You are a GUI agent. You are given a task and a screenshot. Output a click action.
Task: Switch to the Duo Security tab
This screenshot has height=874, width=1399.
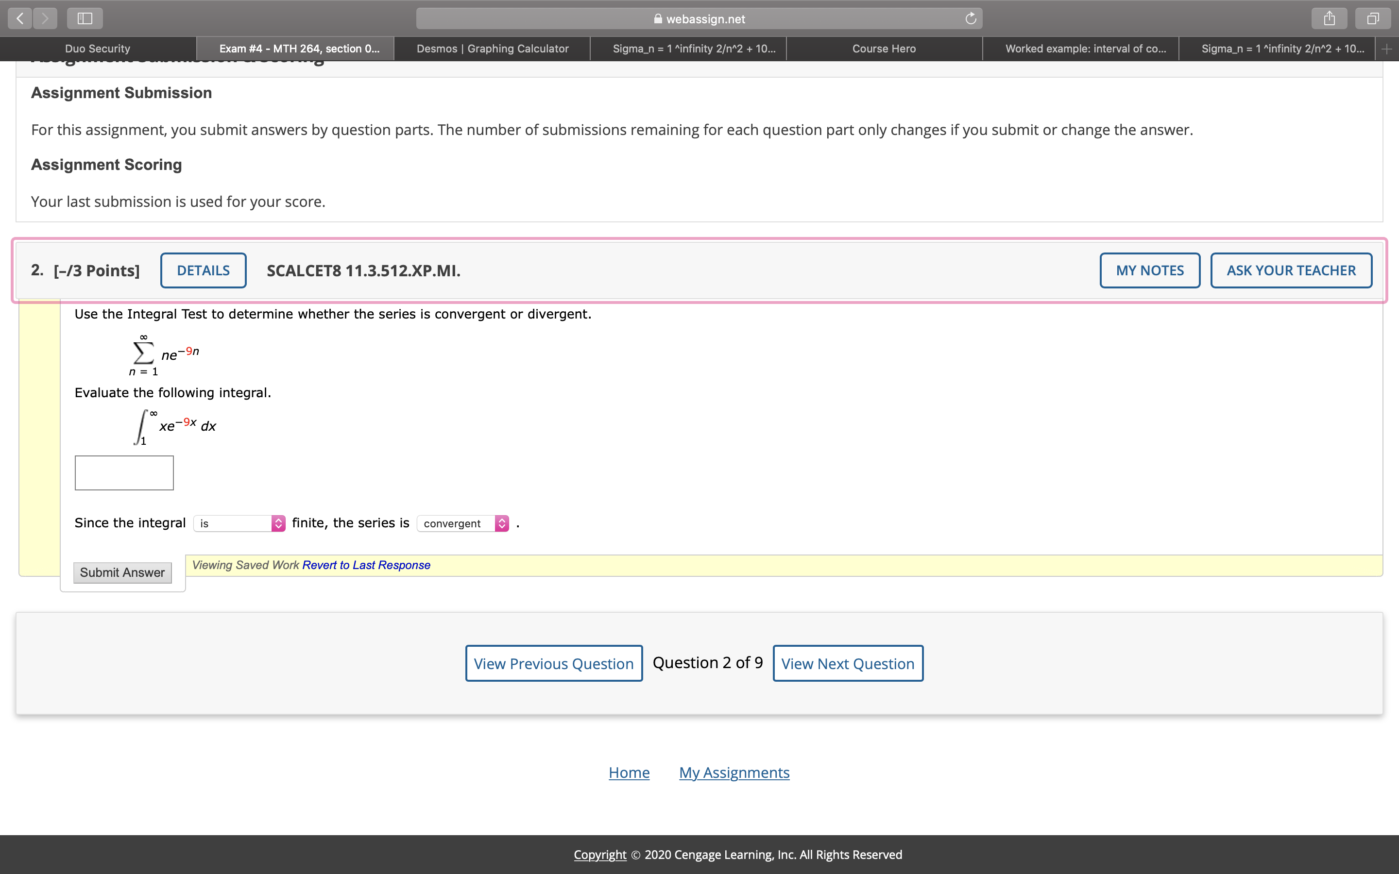coord(97,49)
